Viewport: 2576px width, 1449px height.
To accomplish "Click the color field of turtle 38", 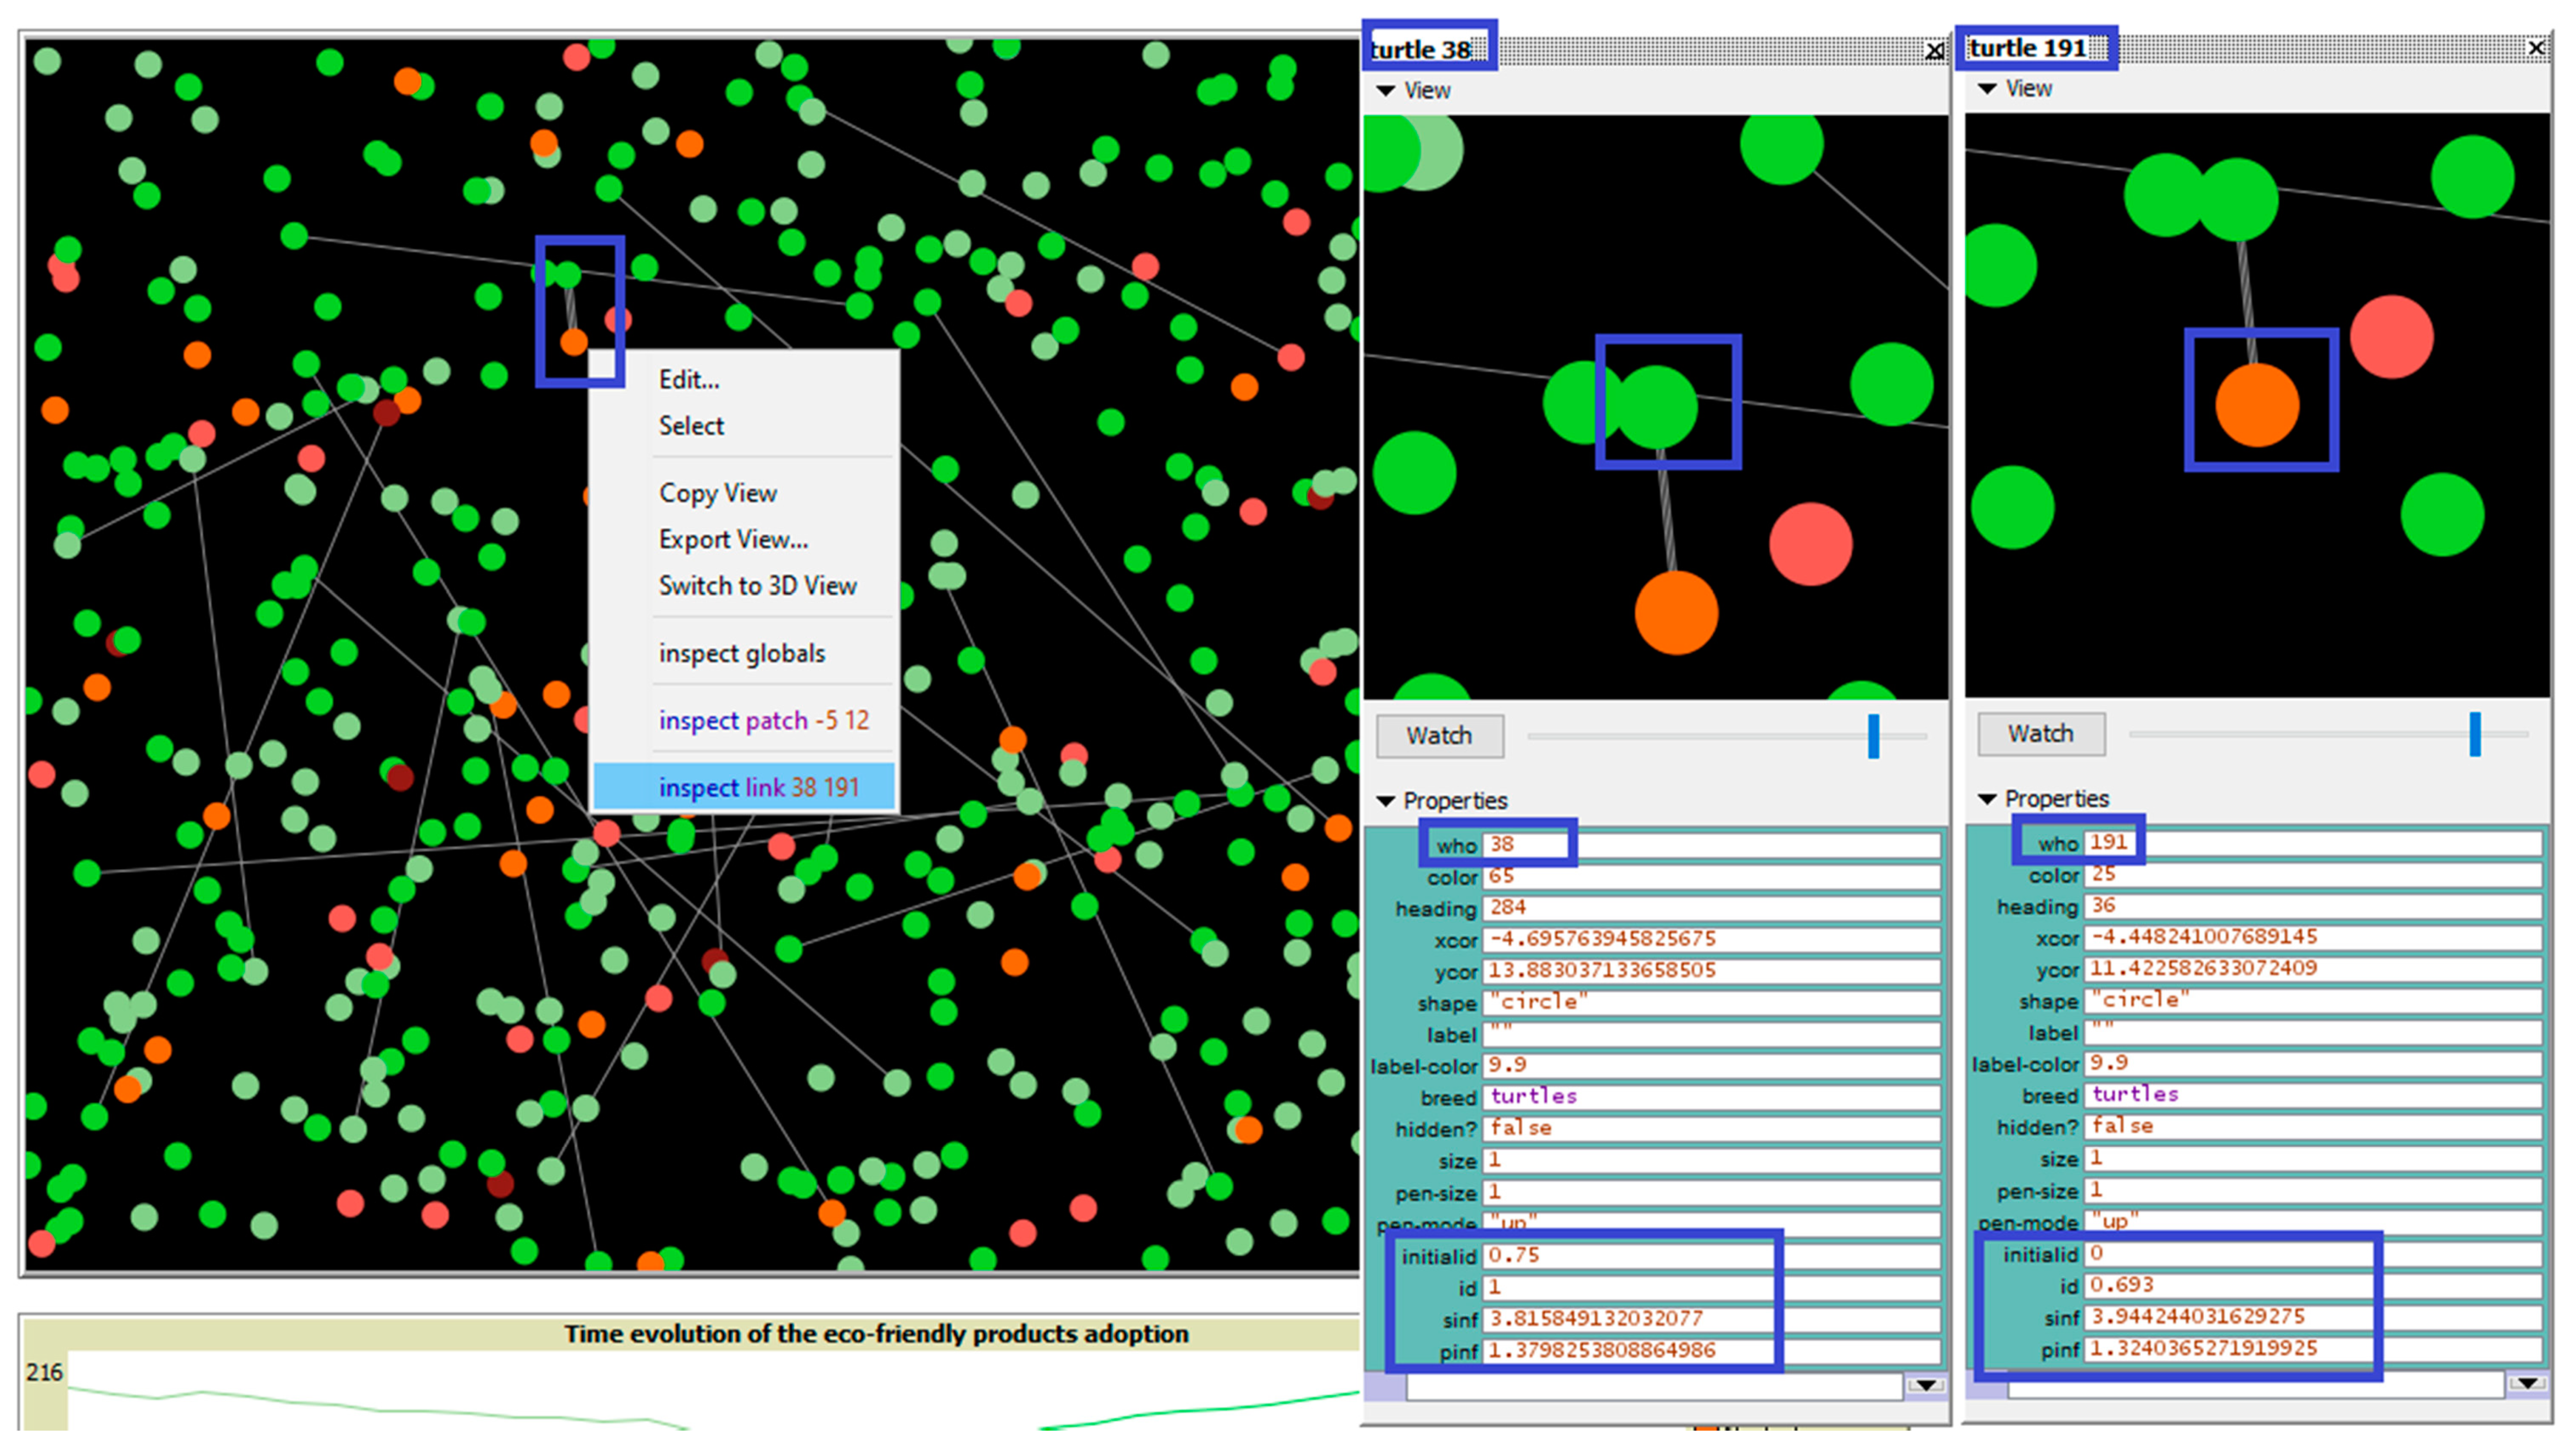I will (x=1710, y=877).
